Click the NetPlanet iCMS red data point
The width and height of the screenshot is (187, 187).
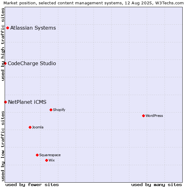(5, 102)
